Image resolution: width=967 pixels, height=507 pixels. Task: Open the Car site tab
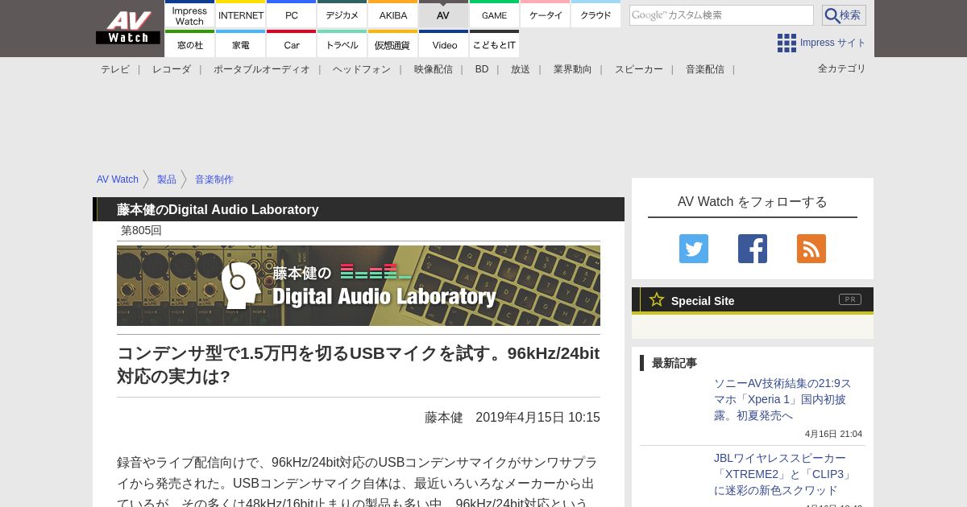point(292,44)
